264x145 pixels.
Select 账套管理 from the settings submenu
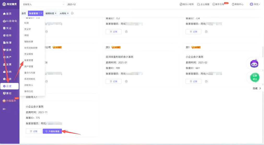point(29,60)
